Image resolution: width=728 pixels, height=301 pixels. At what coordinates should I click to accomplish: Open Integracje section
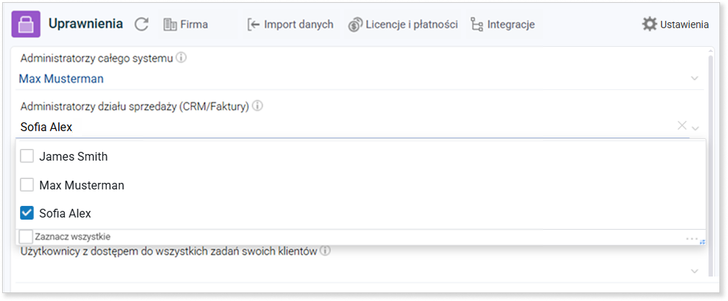pos(503,24)
